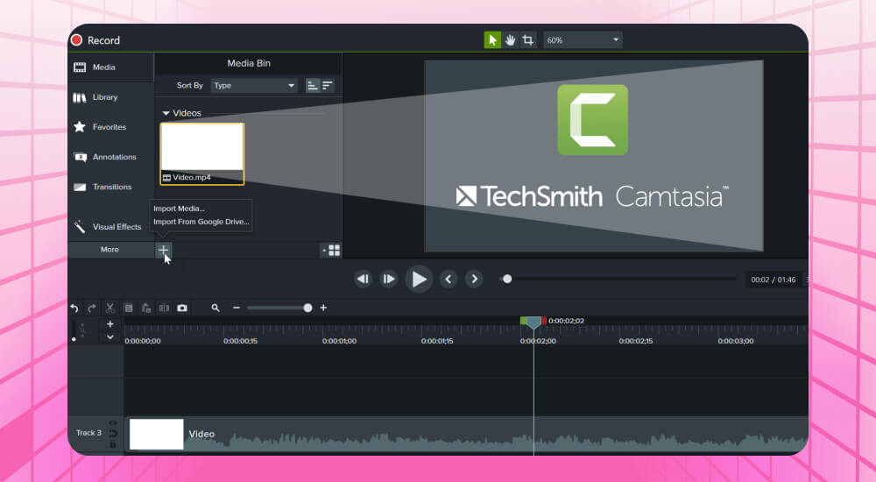Viewport: 876px width, 482px height.
Task: Open the Annotations tab
Action: click(x=110, y=157)
